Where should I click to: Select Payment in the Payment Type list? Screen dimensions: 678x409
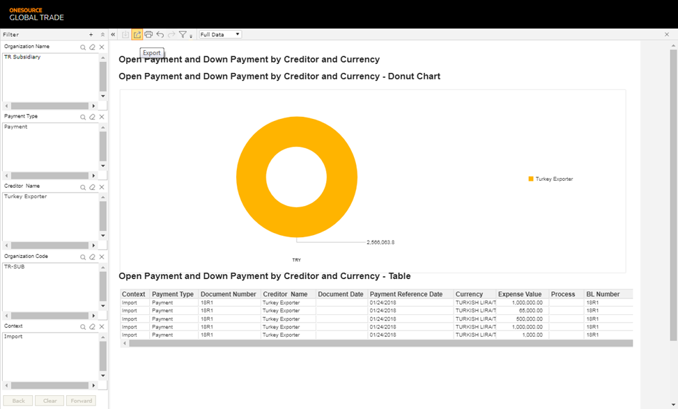[16, 127]
